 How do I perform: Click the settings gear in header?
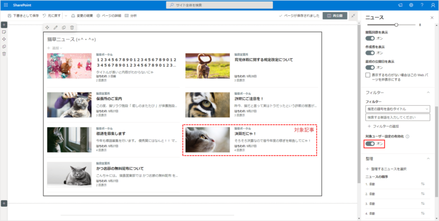click(412, 4)
